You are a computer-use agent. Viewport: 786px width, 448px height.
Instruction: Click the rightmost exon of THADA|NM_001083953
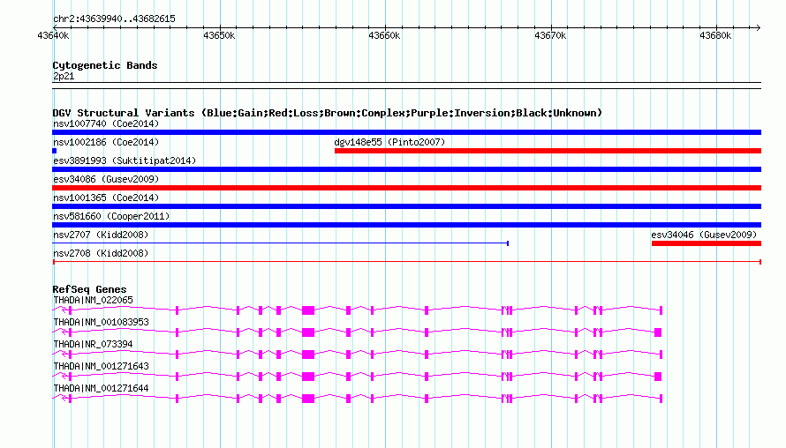coord(658,332)
